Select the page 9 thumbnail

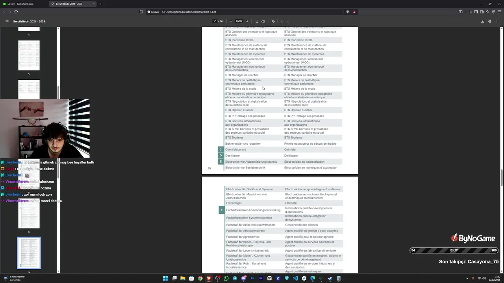[x=29, y=213]
